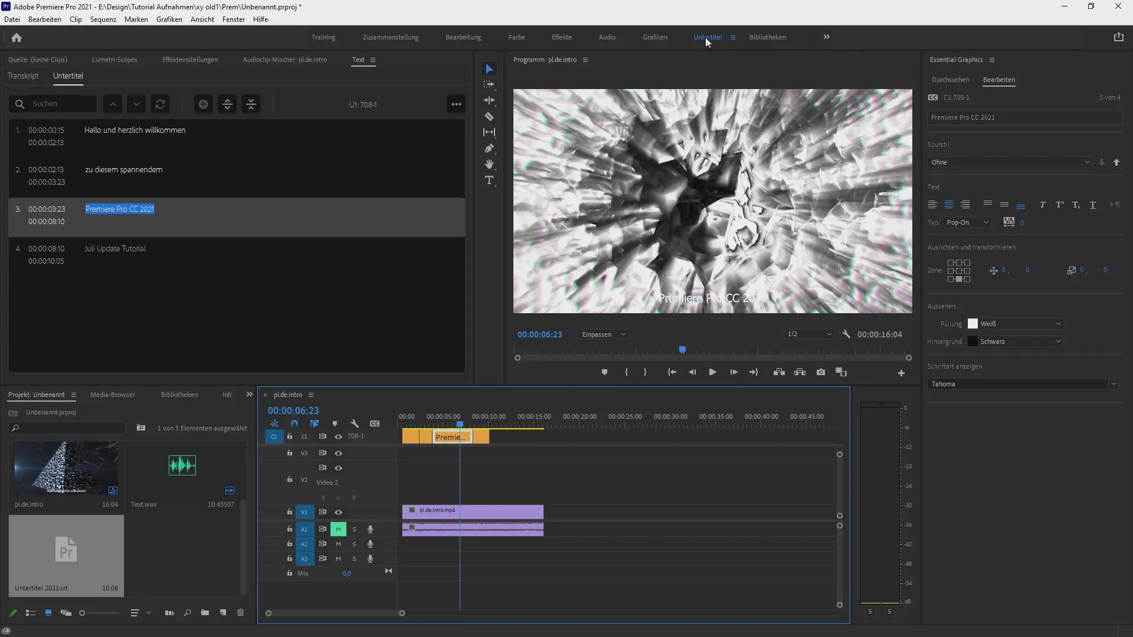Hide the C1 caption track via eye icon
Viewport: 1133px width, 637px height.
coord(338,437)
